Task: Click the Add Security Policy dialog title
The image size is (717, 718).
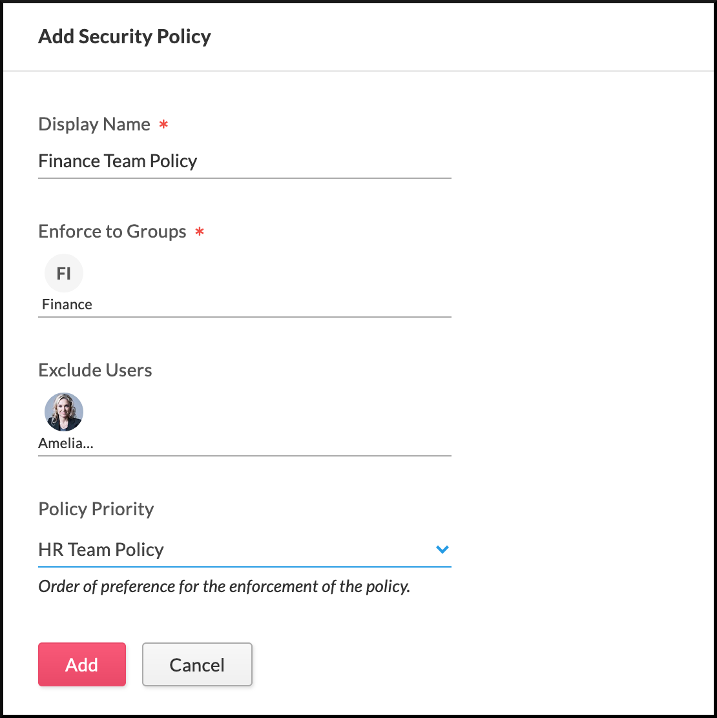Action: point(125,36)
